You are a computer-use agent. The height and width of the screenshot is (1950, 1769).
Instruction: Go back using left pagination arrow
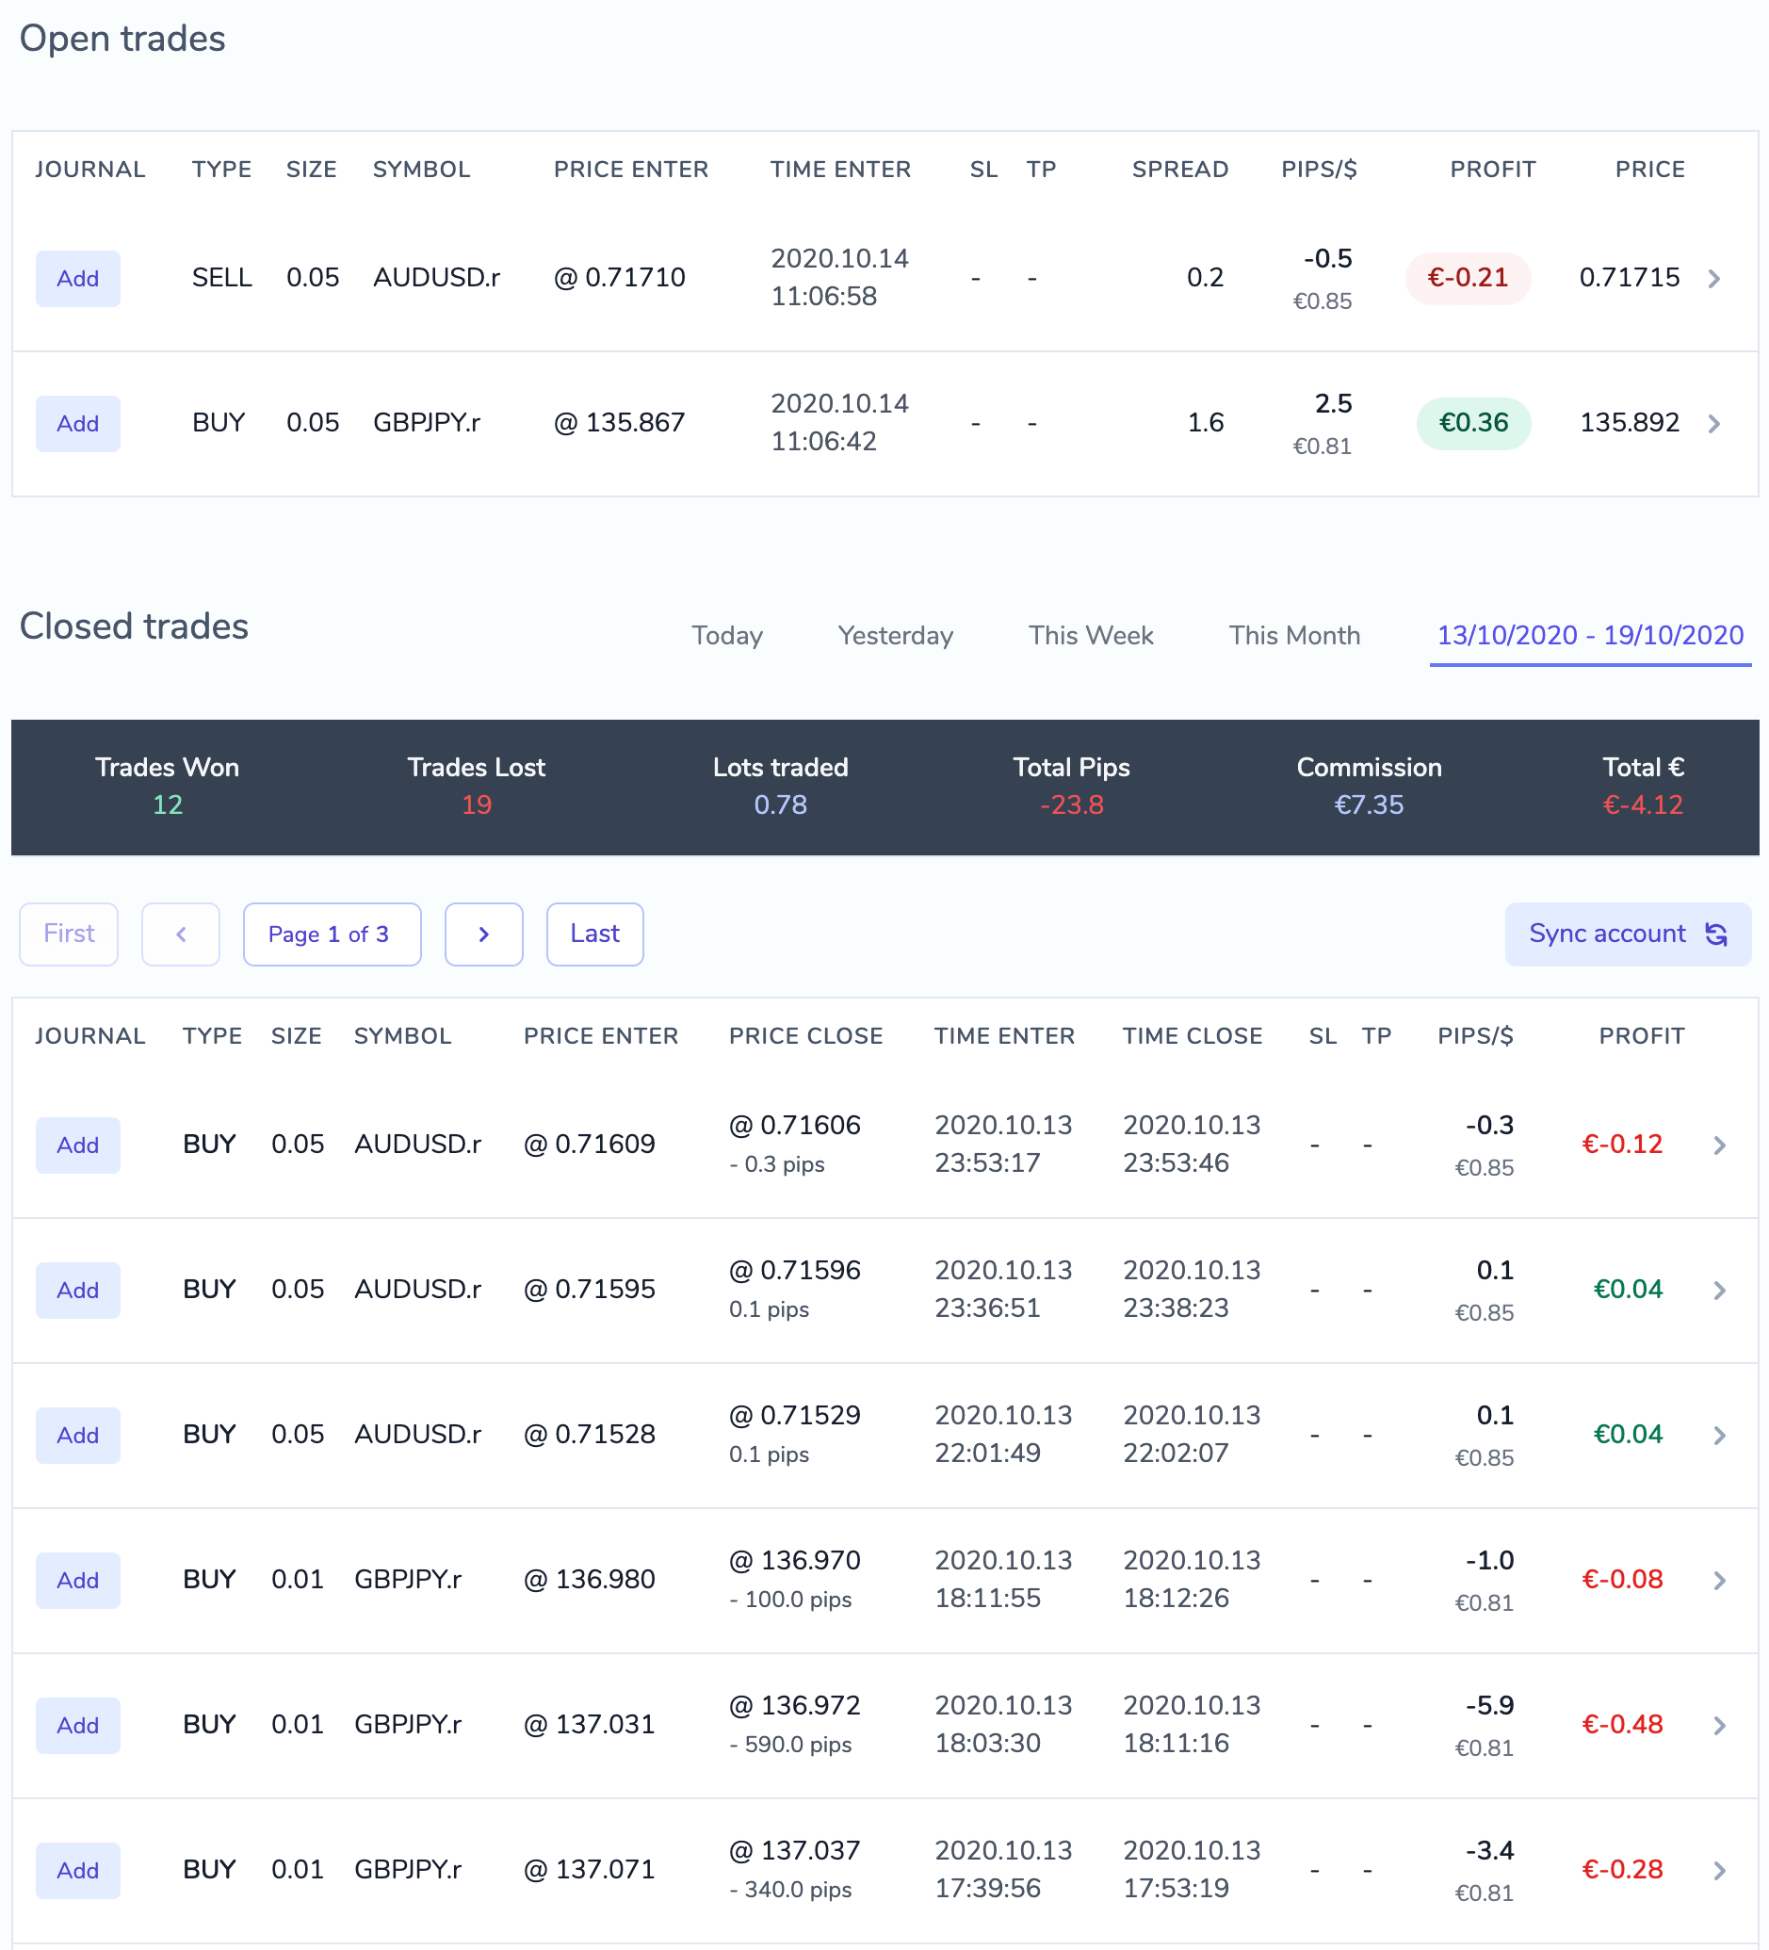181,934
